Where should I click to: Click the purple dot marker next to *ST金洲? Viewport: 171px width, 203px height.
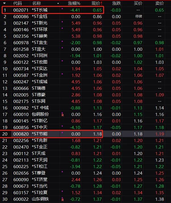point(62,74)
